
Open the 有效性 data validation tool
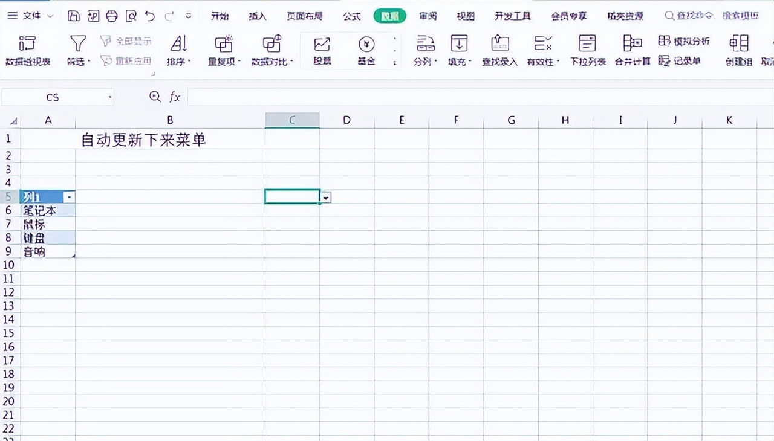click(x=543, y=50)
